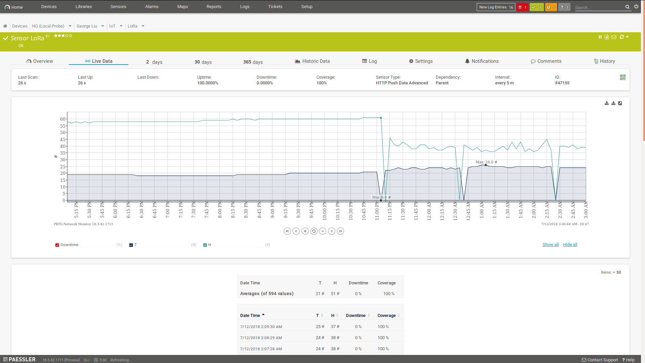Switch to the Overview tab
Viewport: 645px width, 363px height.
click(x=40, y=61)
